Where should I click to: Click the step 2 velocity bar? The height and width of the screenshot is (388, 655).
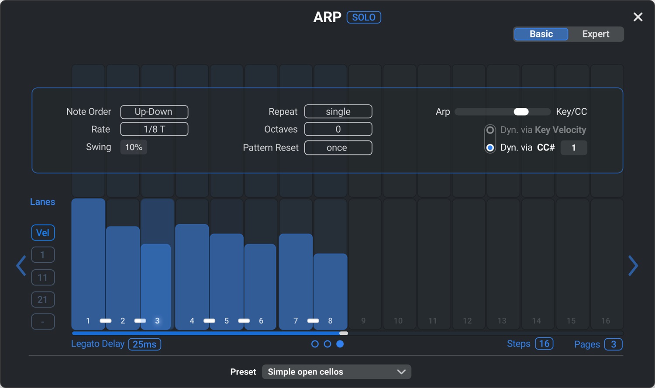tap(123, 277)
